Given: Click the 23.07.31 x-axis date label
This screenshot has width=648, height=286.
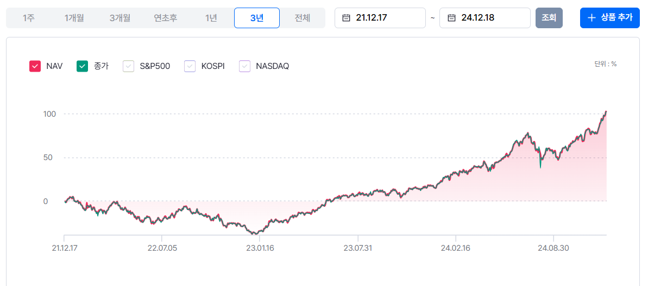Looking at the screenshot, I should point(358,248).
